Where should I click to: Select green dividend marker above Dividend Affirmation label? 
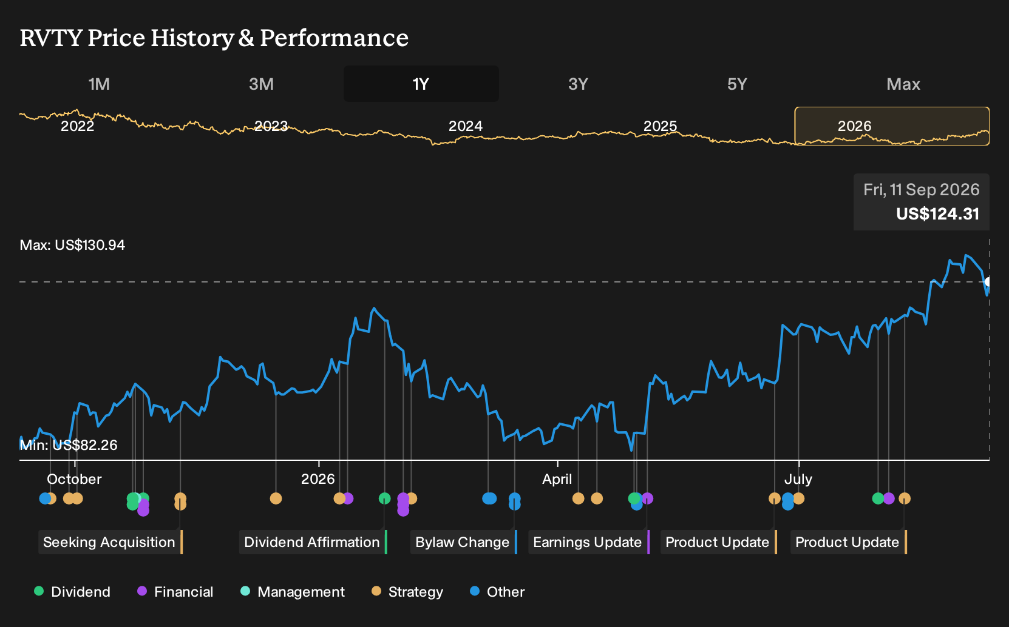click(384, 498)
